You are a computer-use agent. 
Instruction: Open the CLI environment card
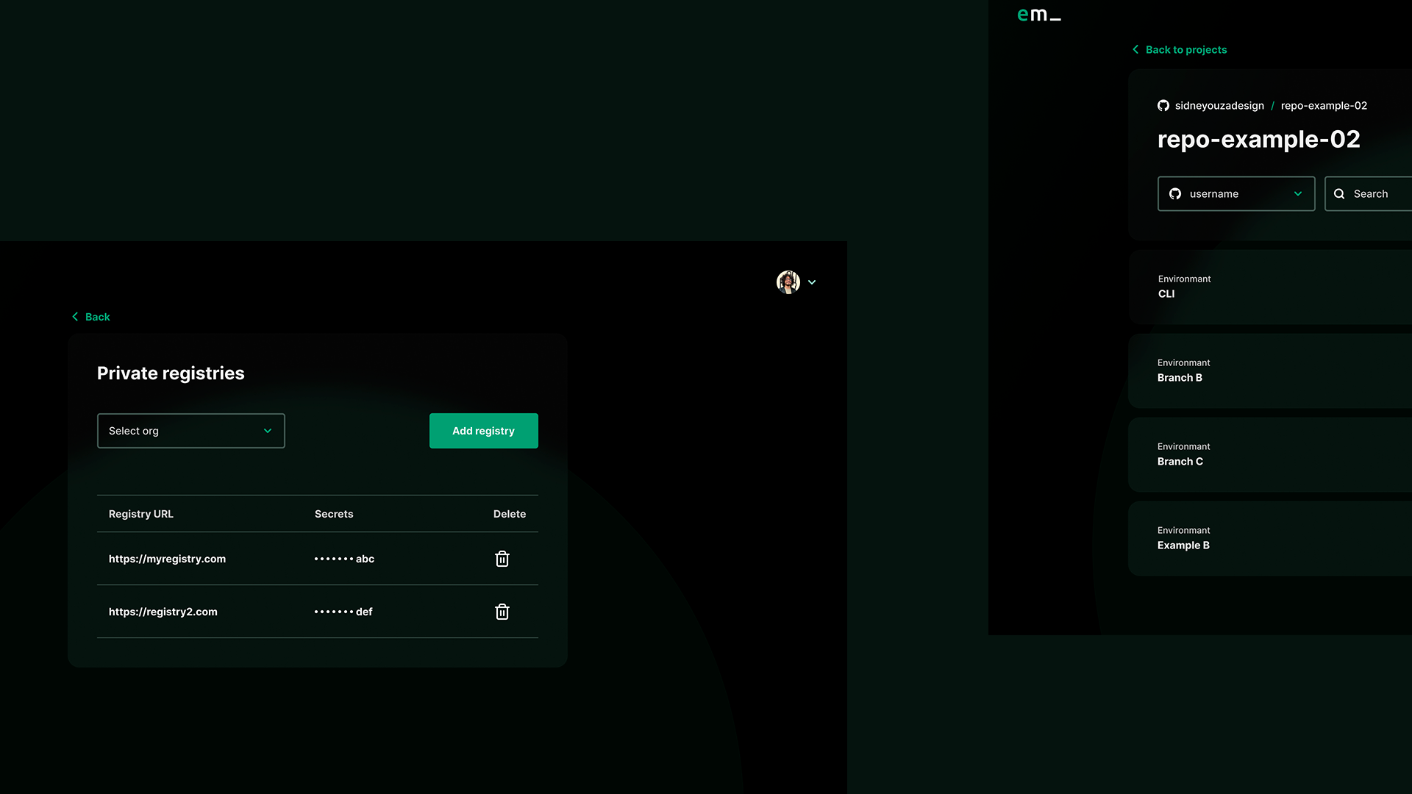pyautogui.click(x=1270, y=287)
